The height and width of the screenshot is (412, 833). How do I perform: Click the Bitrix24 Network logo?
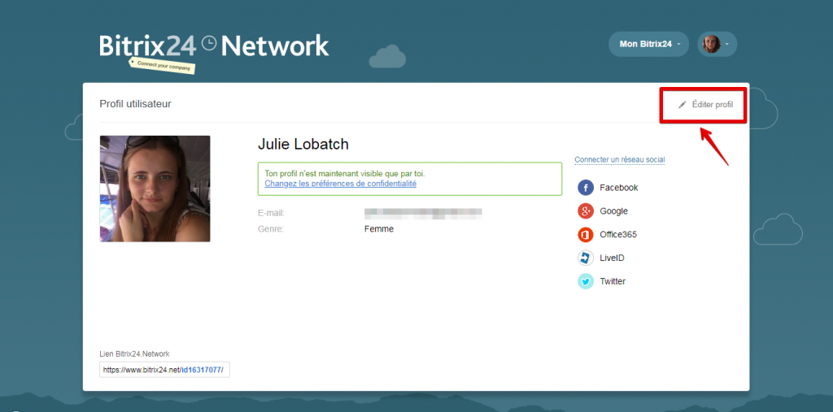(214, 46)
